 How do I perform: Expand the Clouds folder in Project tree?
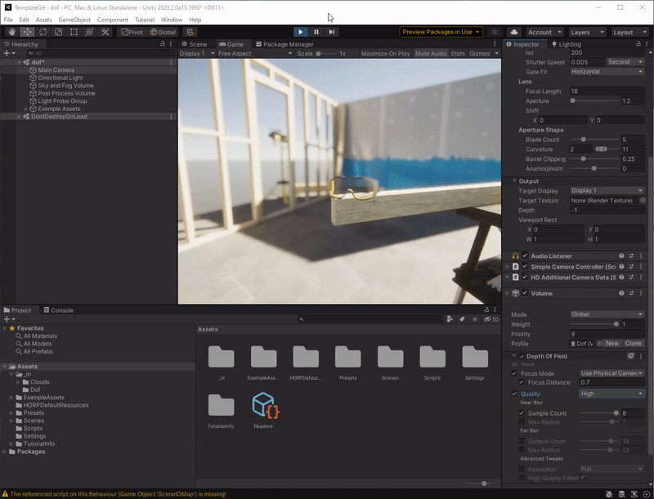18,382
